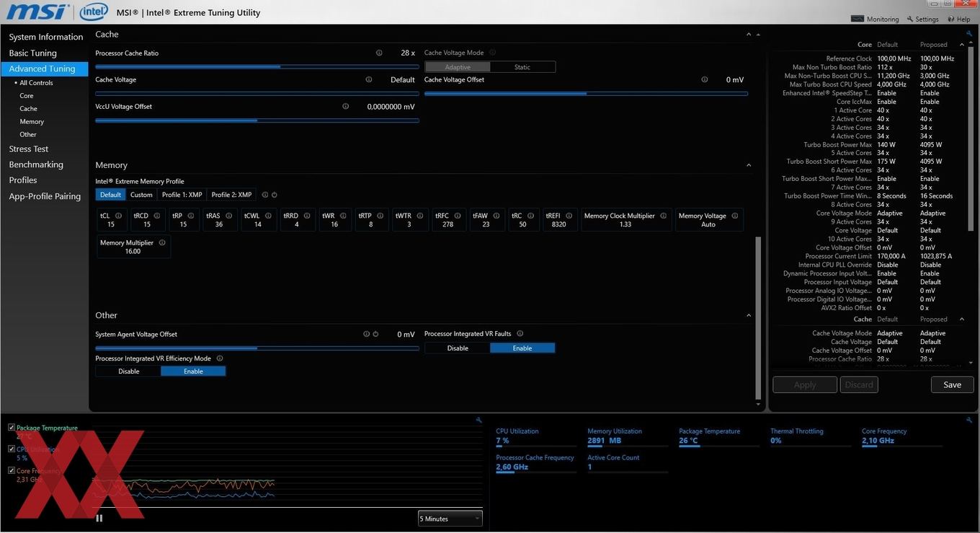Collapse the Cache section
This screenshot has height=533, width=980.
[749, 35]
